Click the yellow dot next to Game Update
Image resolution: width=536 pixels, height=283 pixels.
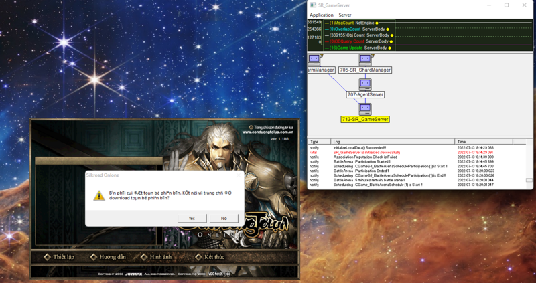389,48
